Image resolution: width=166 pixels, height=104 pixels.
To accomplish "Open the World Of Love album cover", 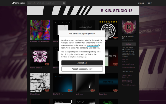I will (x=40, y=56).
